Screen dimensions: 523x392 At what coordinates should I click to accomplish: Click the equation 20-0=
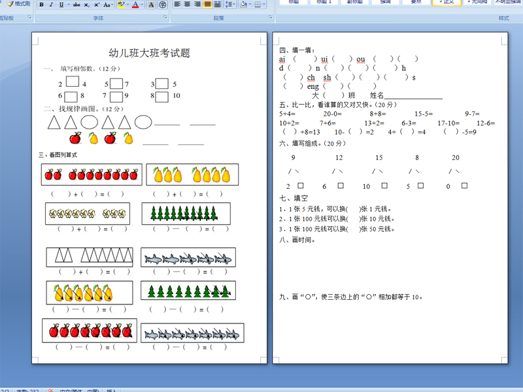(333, 114)
